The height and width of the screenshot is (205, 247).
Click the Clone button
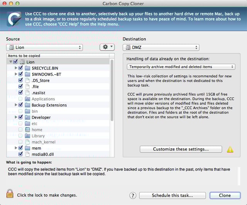click(225, 195)
